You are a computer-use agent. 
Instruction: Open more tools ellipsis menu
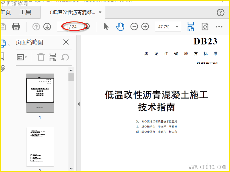(x=219, y=27)
